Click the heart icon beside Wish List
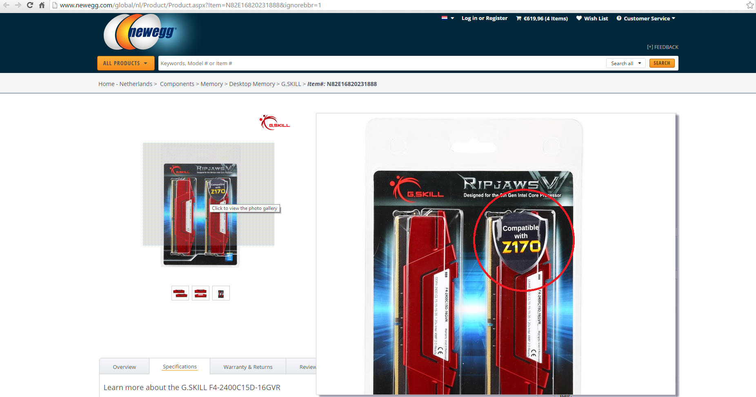Image resolution: width=756 pixels, height=397 pixels. (x=579, y=18)
